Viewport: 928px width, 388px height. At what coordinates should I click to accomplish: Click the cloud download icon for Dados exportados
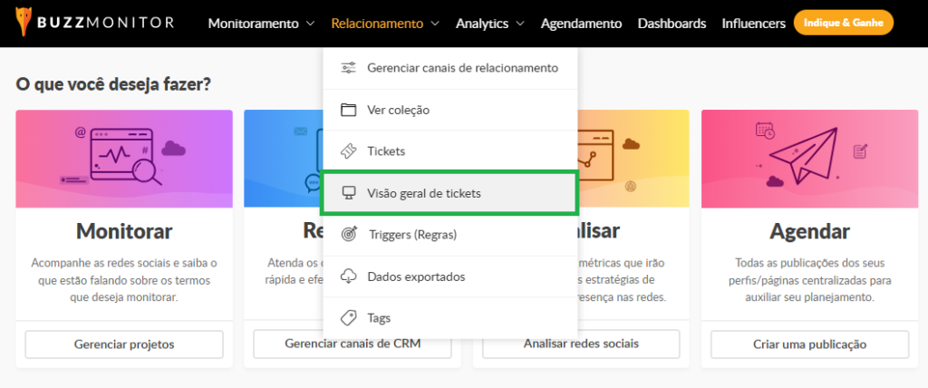(349, 276)
